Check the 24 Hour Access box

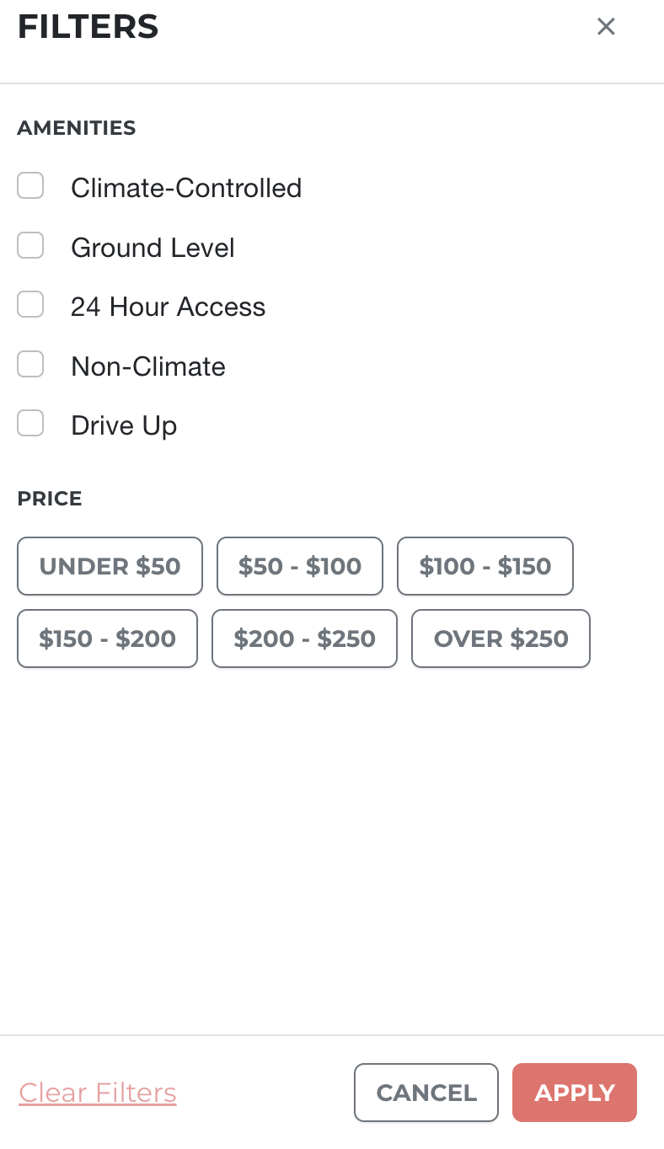[x=31, y=305]
